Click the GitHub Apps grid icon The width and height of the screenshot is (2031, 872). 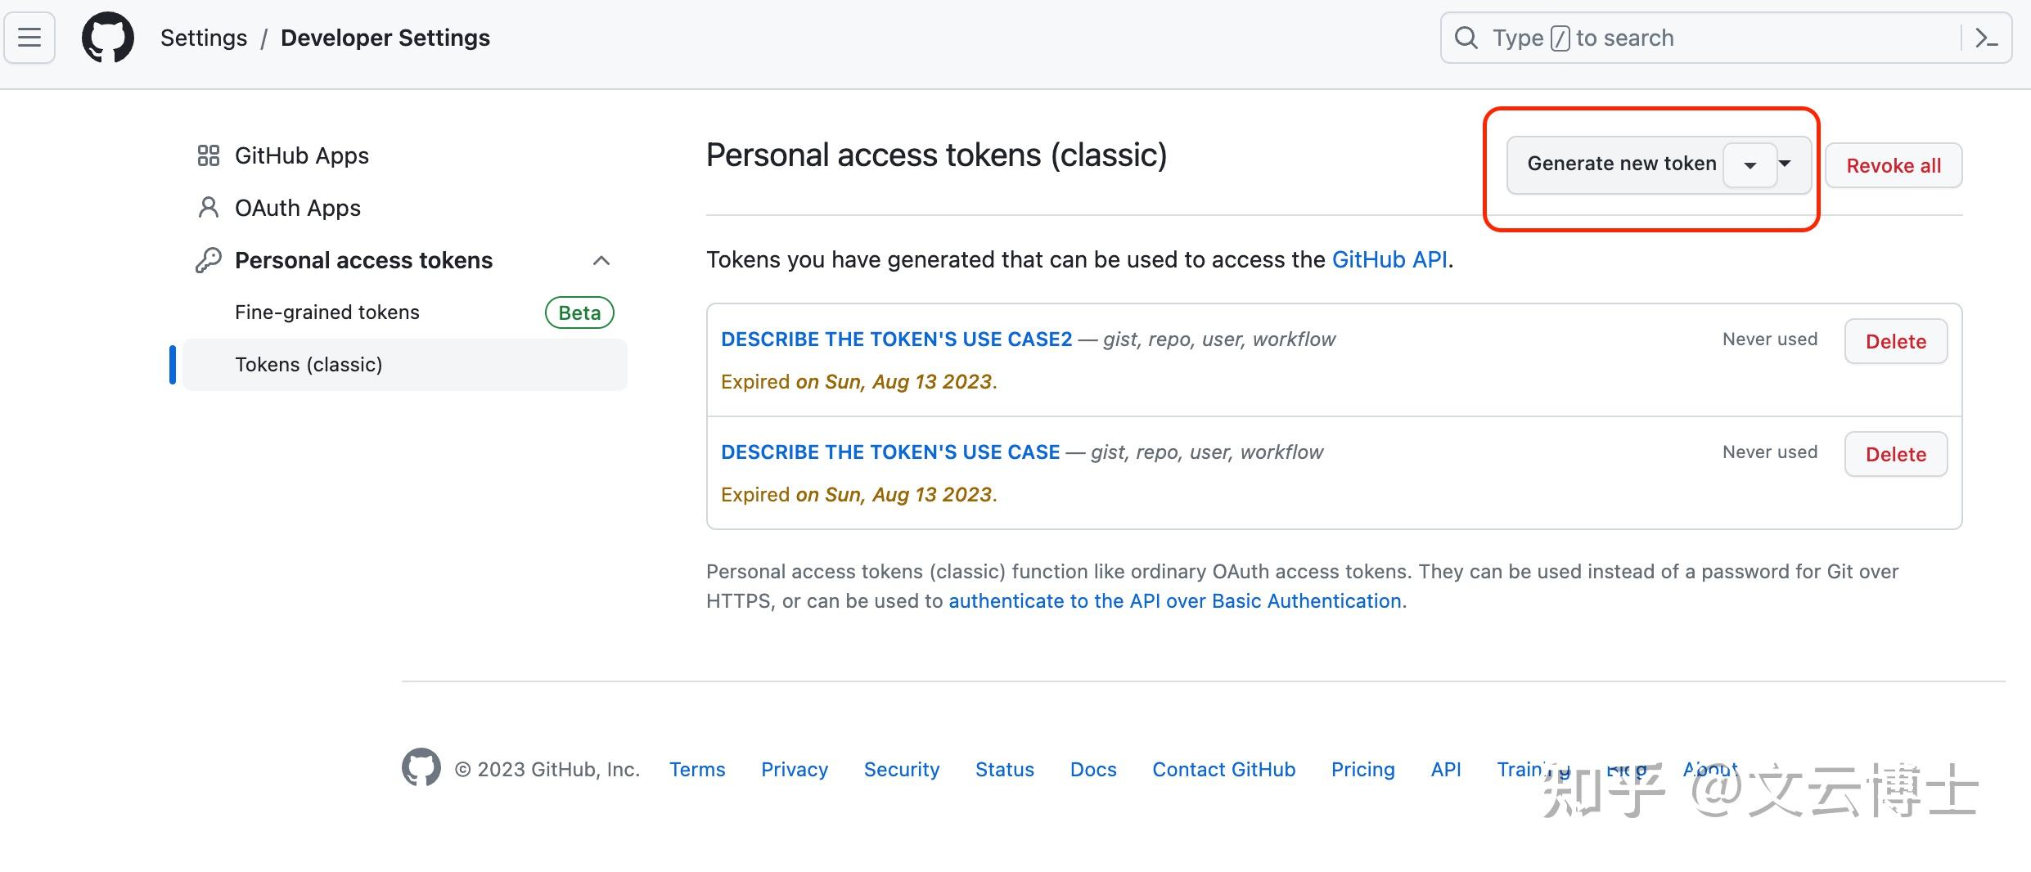pos(209,155)
